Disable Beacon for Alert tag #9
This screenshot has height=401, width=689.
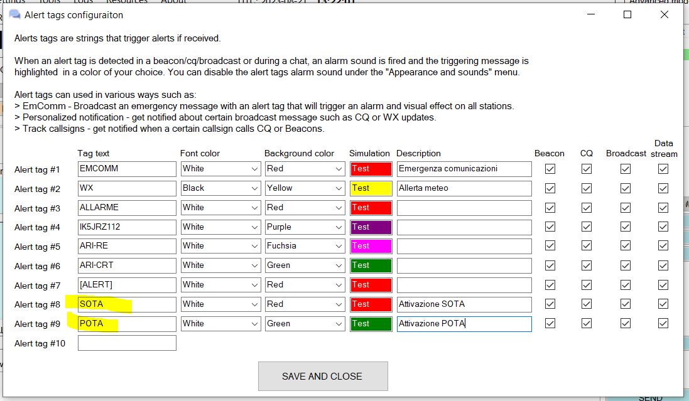tap(550, 324)
